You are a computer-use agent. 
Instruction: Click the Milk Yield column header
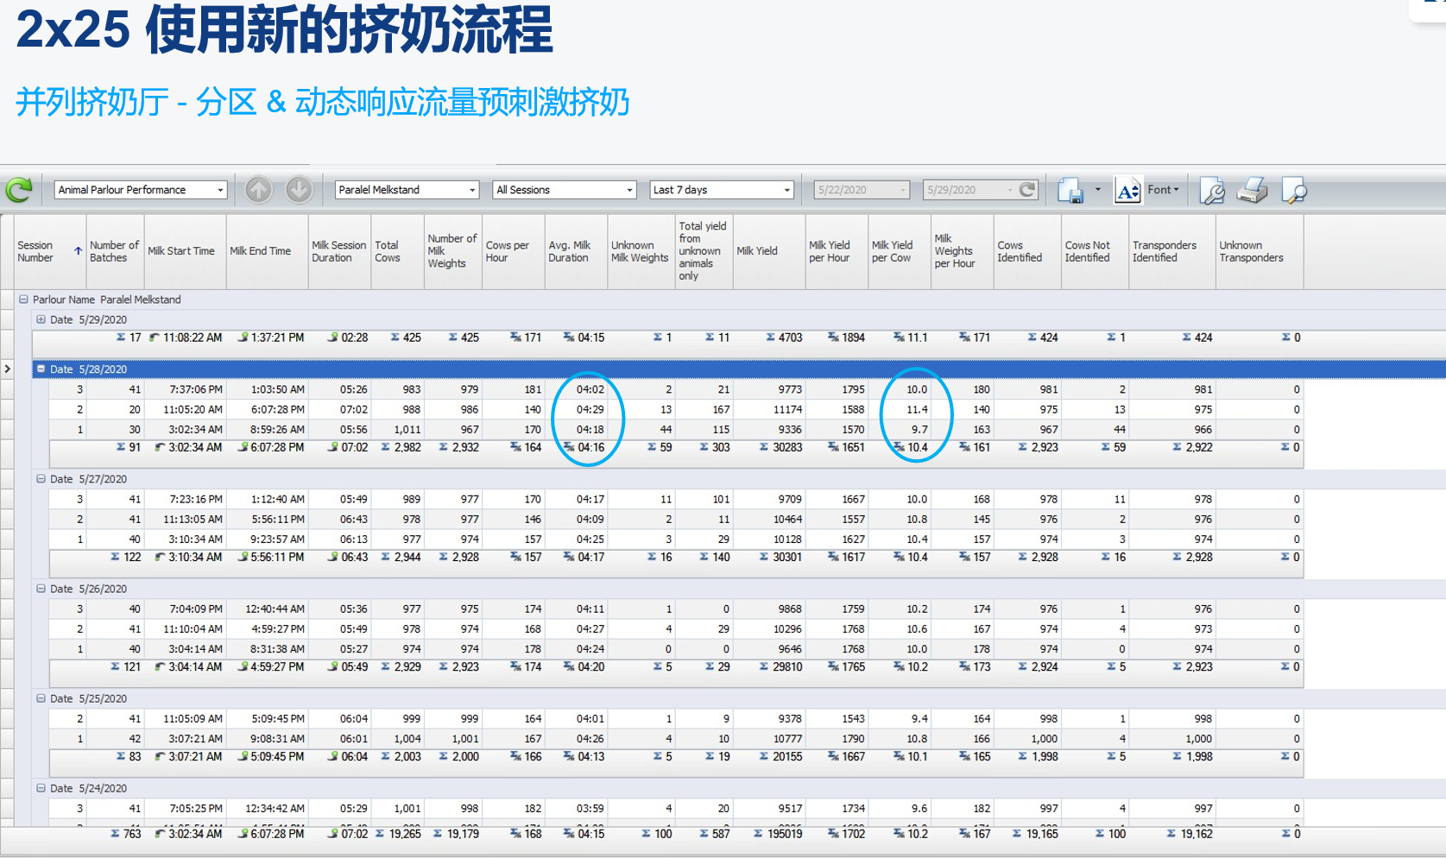point(769,251)
